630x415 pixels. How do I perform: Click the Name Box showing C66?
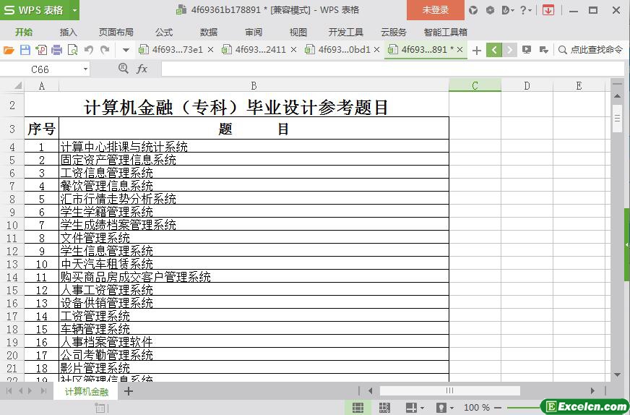pyautogui.click(x=40, y=69)
